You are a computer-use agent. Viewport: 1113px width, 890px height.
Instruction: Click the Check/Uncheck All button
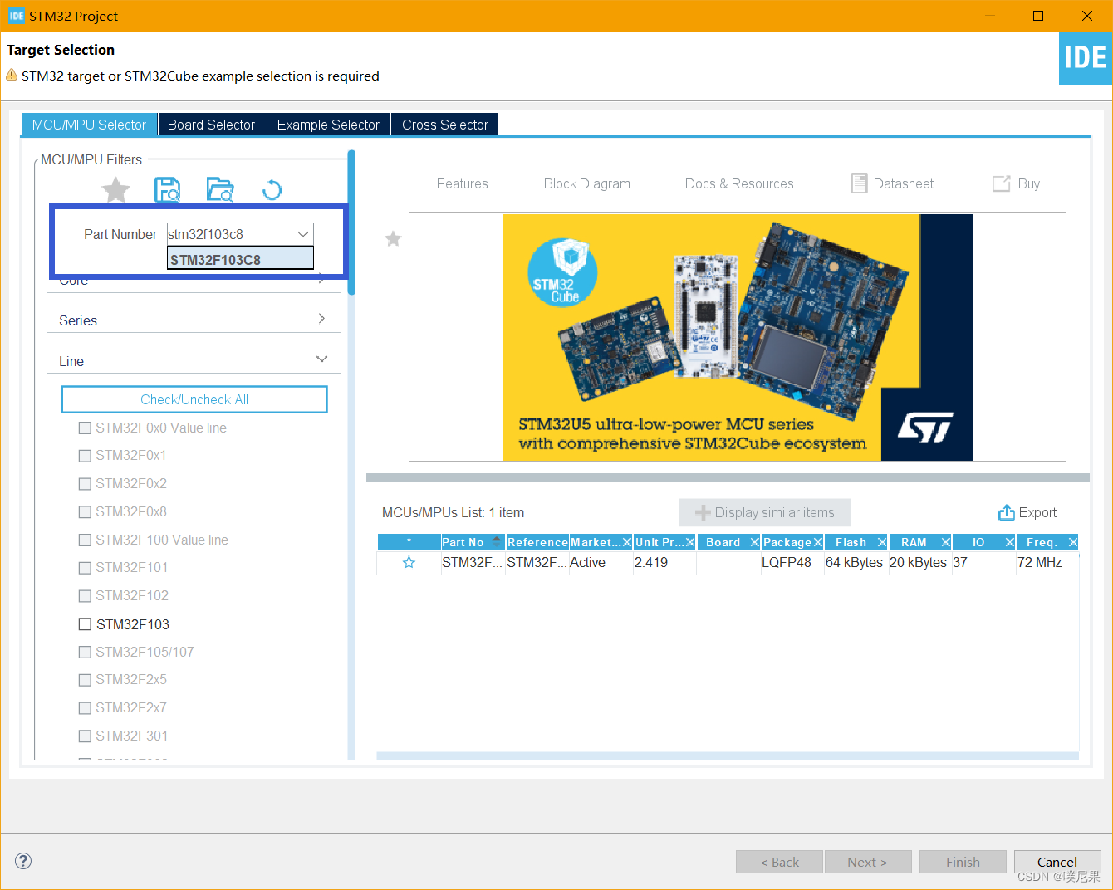[x=194, y=399]
